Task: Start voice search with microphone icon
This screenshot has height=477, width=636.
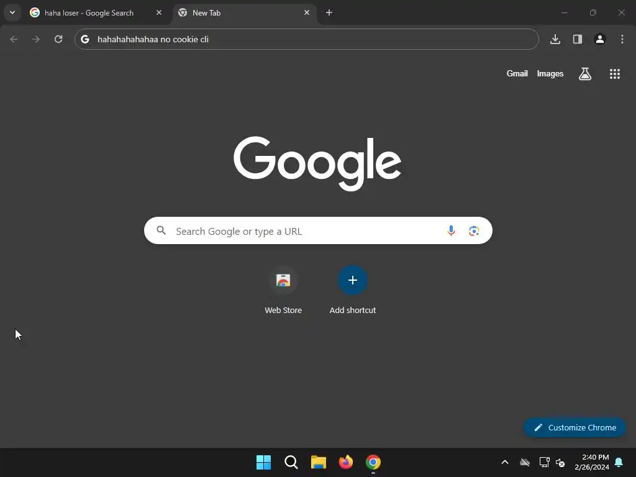Action: coord(451,231)
